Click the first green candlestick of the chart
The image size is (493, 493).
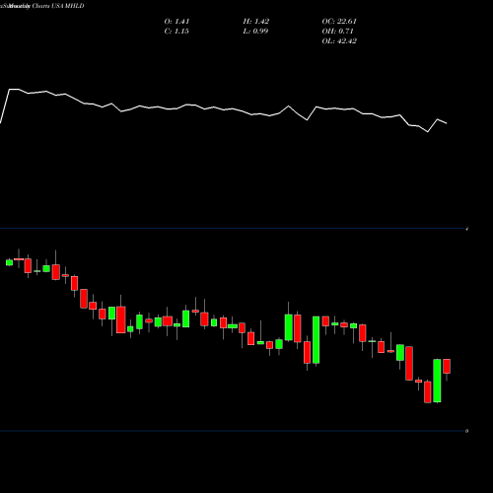(9, 262)
